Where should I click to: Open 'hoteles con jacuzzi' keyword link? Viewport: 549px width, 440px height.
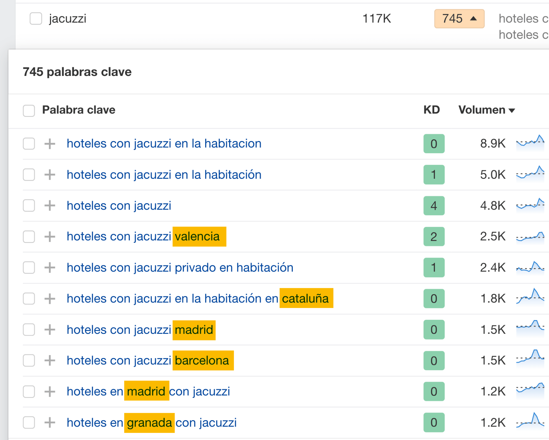click(x=119, y=206)
